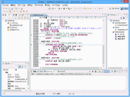Switch to the 問題 tab
This screenshot has height=97, width=130.
34,72
